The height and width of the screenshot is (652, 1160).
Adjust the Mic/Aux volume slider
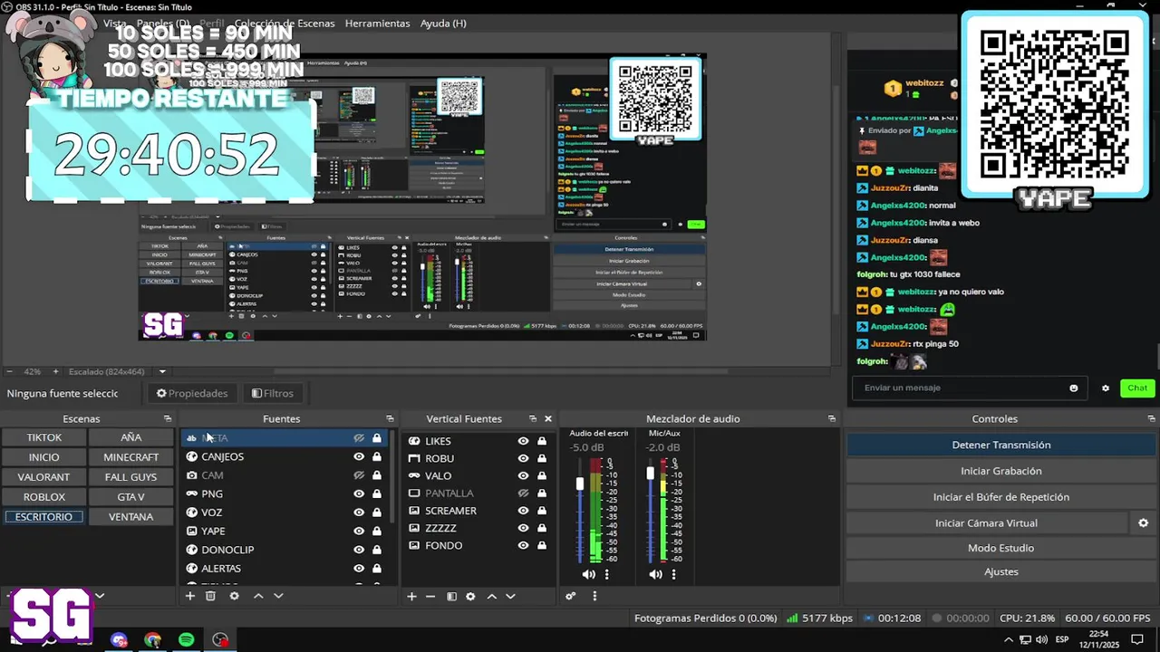[x=650, y=474]
